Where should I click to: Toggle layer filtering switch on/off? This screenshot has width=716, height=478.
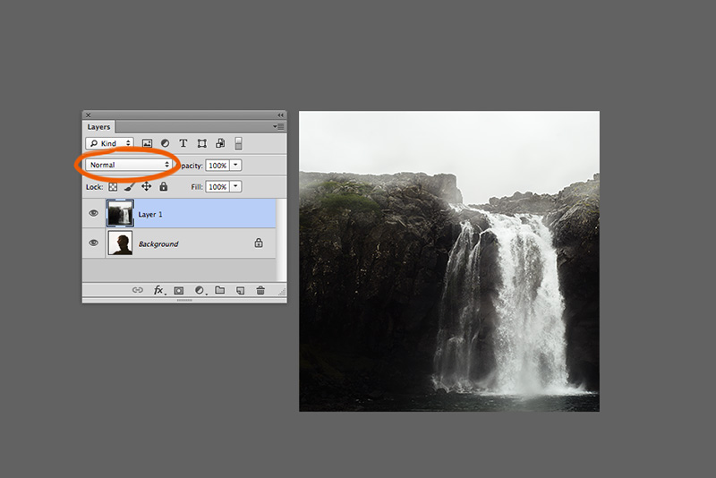(238, 143)
